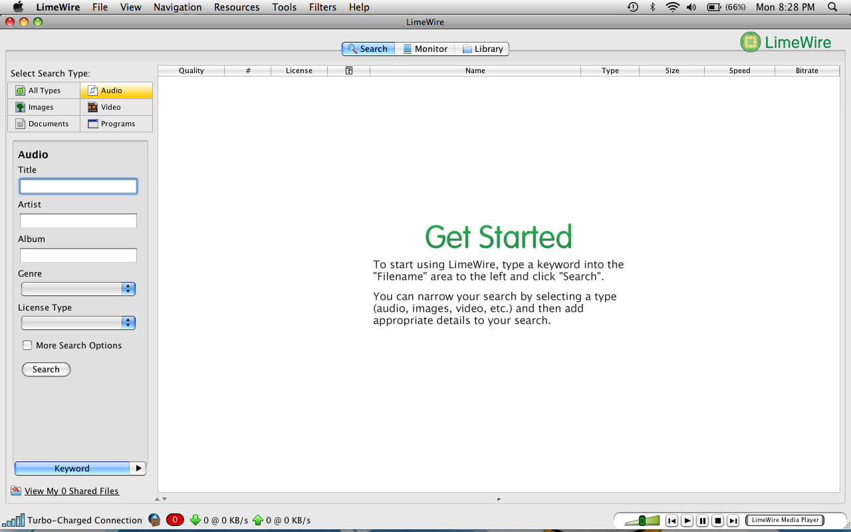851x532 pixels.
Task: Pause the media player
Action: tap(703, 521)
